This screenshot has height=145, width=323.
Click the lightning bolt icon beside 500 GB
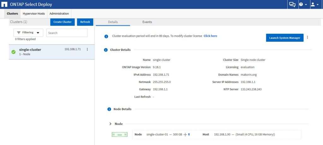[189, 135]
